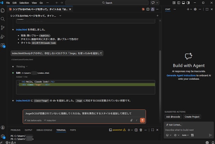This screenshot has height=144, width=215.
Task: Click the orange send message arrow button
Action: (142, 120)
